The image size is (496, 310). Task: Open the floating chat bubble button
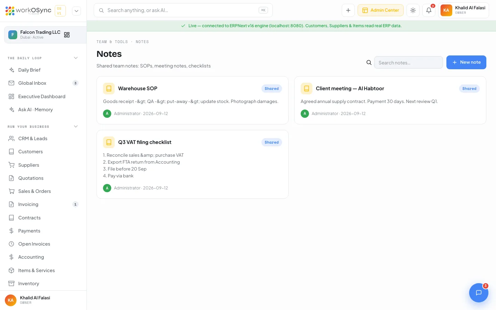(x=479, y=293)
